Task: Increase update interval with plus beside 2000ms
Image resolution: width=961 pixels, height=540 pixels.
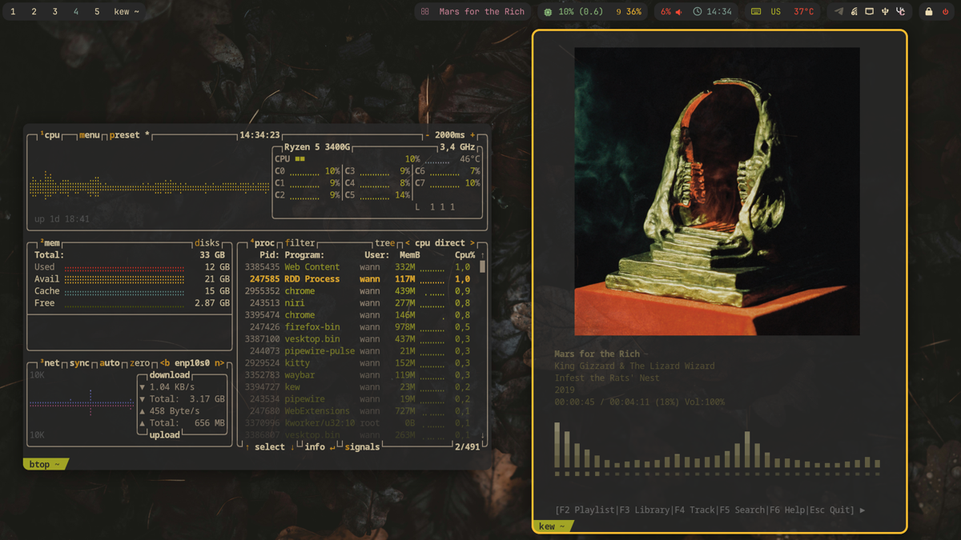Action: point(472,135)
